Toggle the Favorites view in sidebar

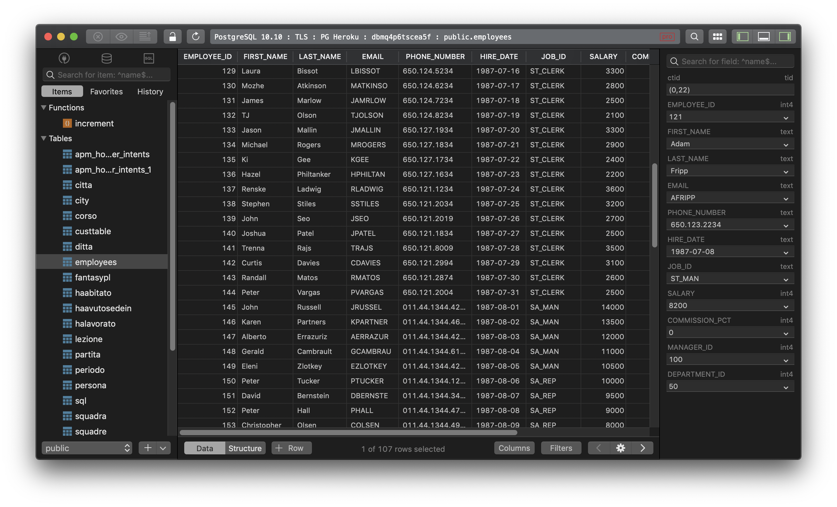[107, 91]
